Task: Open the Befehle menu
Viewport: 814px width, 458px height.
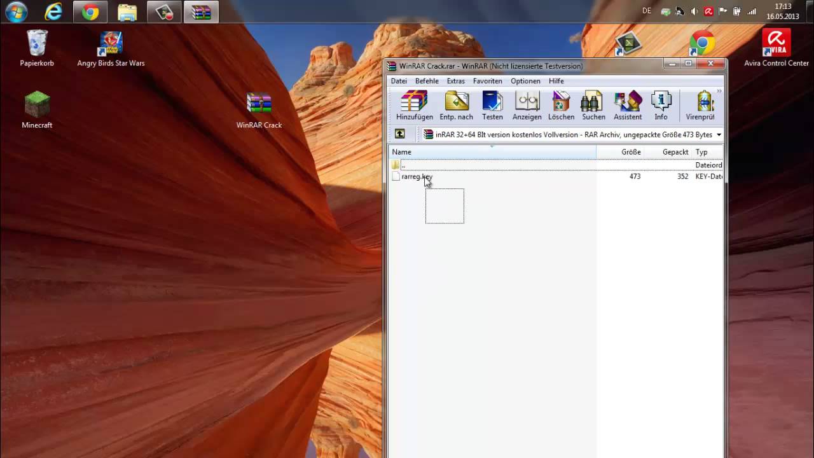Action: 427,81
